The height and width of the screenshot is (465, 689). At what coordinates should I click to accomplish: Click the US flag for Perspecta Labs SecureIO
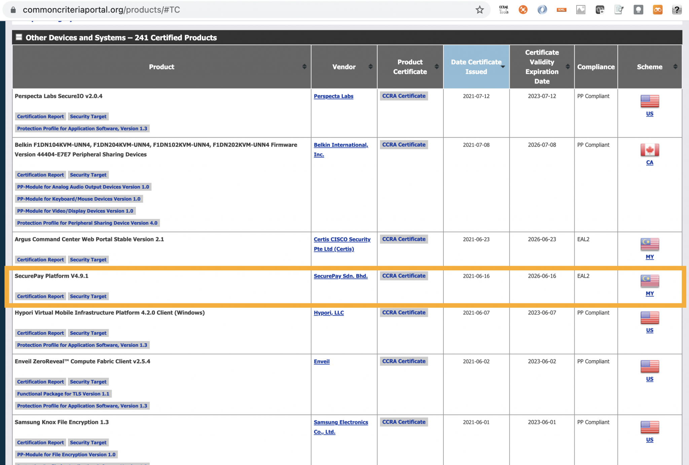click(x=649, y=100)
